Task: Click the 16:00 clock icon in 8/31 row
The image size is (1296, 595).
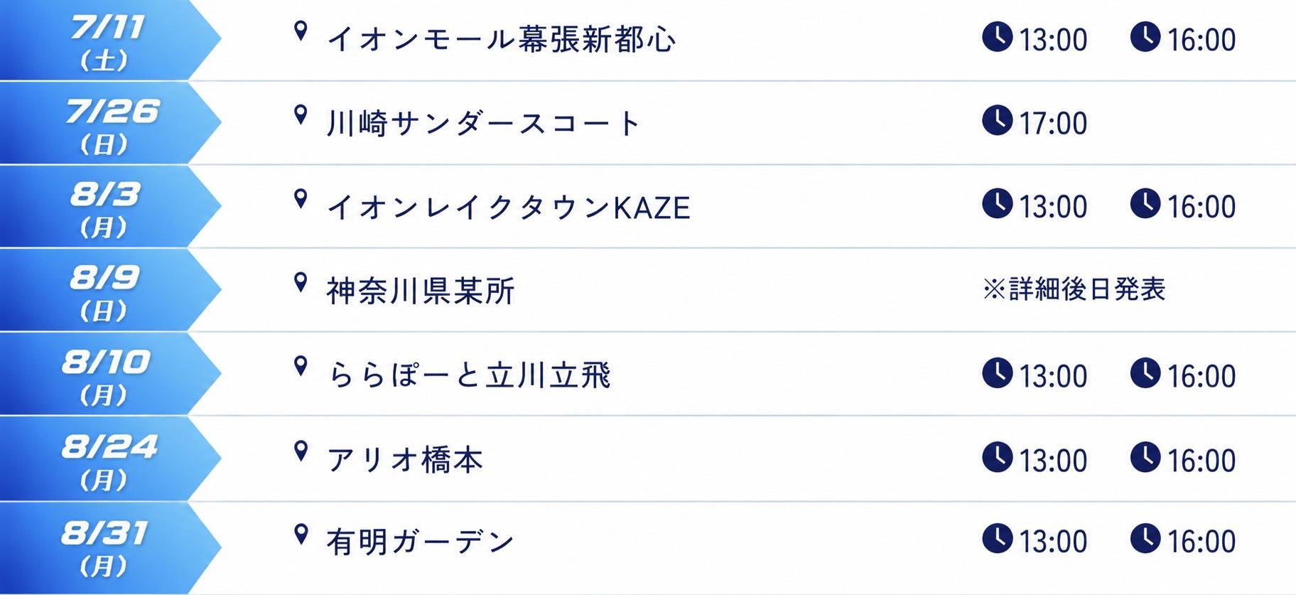Action: [1145, 538]
